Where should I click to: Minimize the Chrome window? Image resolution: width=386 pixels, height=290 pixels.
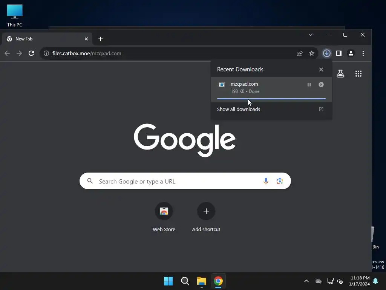[328, 35]
